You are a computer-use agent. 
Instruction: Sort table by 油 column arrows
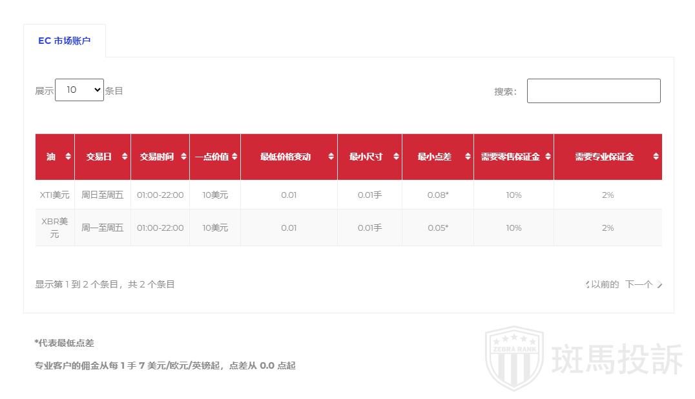[68, 157]
